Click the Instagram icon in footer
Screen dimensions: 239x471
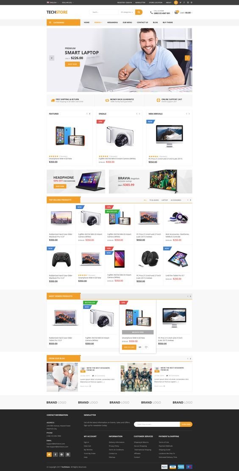pyautogui.click(x=68, y=454)
